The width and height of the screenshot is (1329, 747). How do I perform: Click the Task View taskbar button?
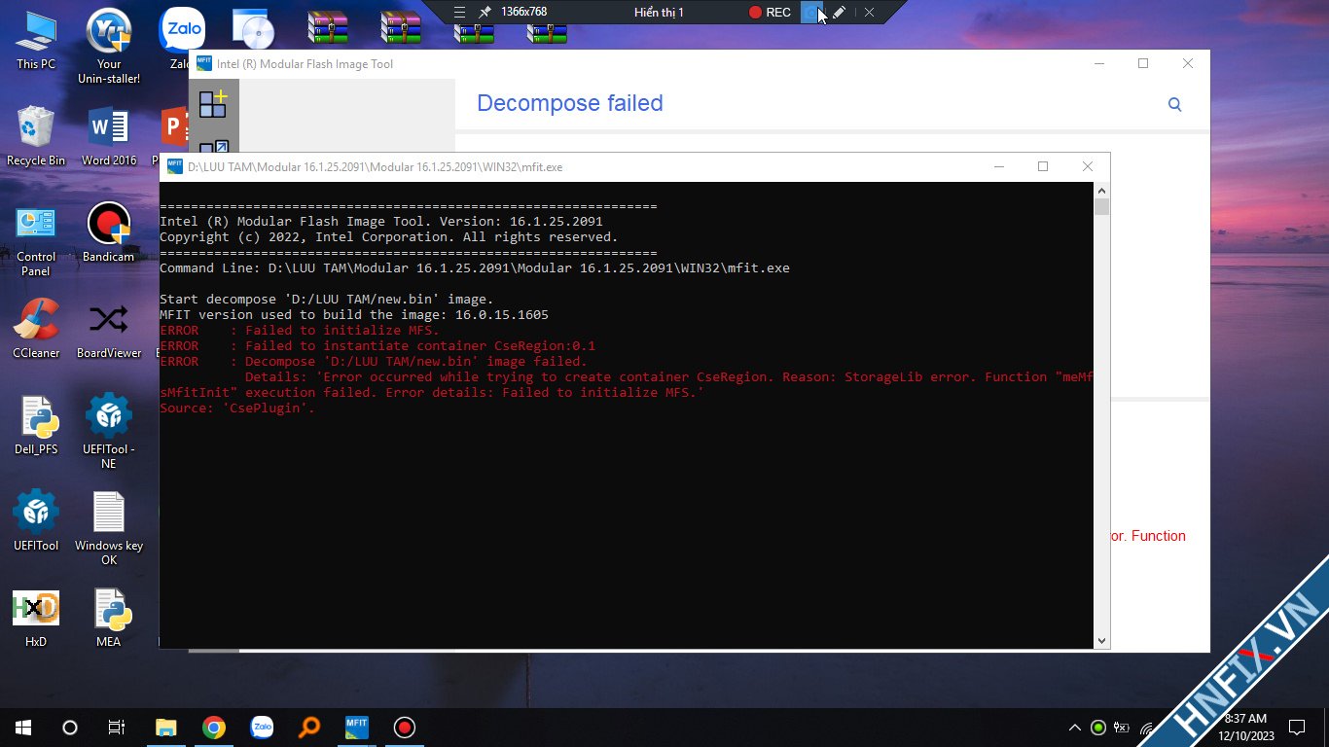pos(116,727)
